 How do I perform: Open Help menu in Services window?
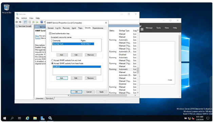(x=38, y=18)
